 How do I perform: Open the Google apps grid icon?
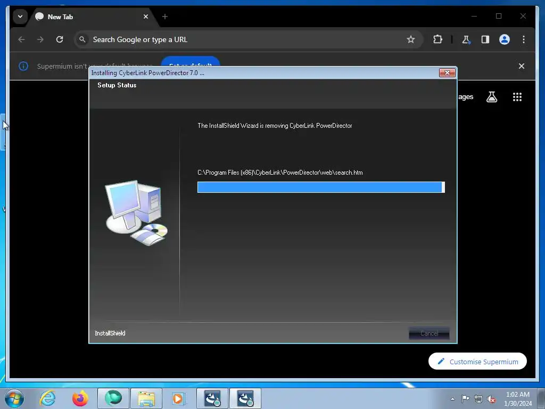click(517, 97)
